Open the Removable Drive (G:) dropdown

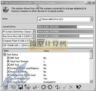tap(91, 19)
